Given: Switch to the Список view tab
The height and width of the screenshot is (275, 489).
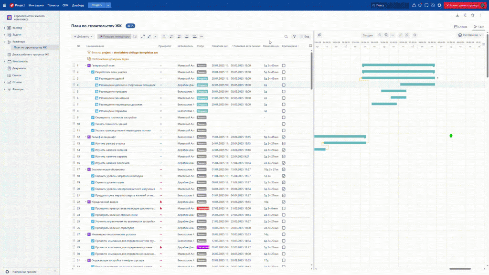Looking at the screenshot, I should [461, 27].
